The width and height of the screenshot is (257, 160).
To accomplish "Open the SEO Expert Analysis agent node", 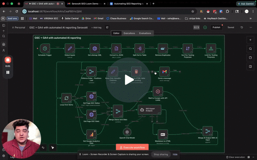I will [x=149, y=110].
